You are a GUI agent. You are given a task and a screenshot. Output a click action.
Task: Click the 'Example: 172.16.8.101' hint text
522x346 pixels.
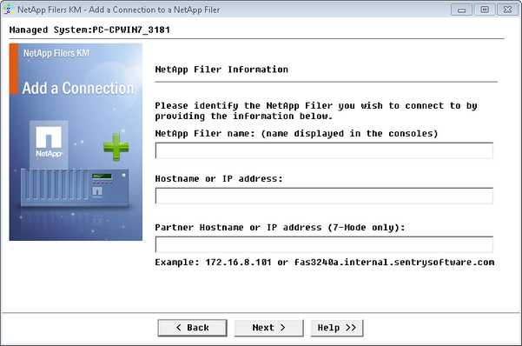(x=325, y=263)
